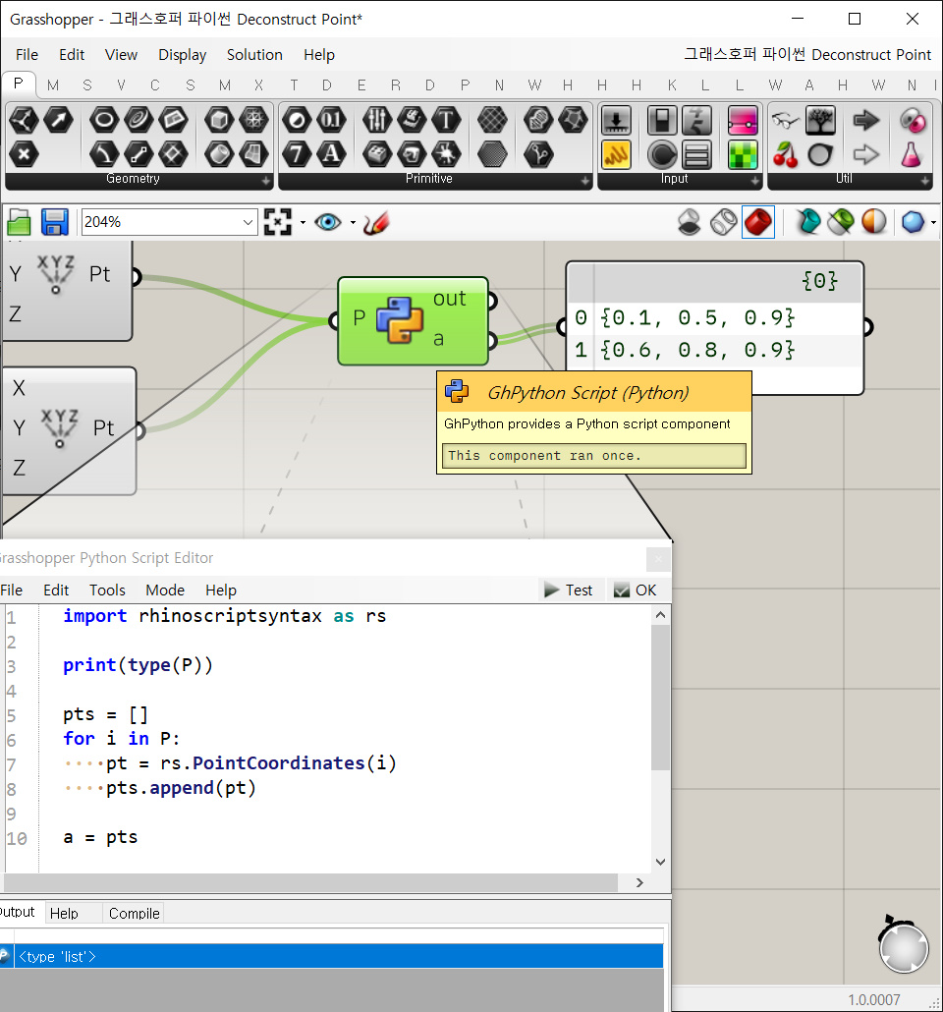Select the Integer 7 parameter icon

pyautogui.click(x=297, y=154)
